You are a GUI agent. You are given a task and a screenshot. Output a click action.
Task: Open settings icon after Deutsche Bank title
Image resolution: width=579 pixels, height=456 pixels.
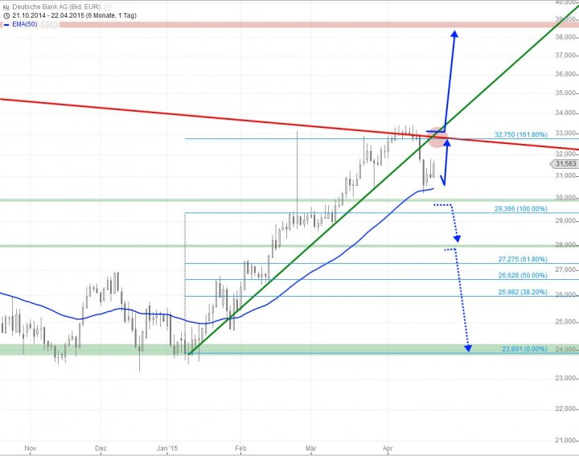(x=108, y=6)
